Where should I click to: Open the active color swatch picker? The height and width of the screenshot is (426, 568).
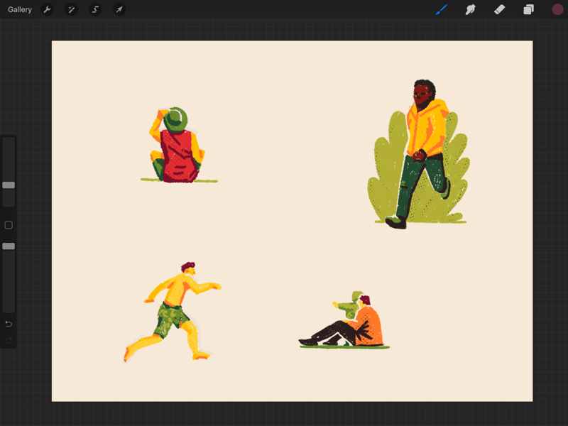557,10
